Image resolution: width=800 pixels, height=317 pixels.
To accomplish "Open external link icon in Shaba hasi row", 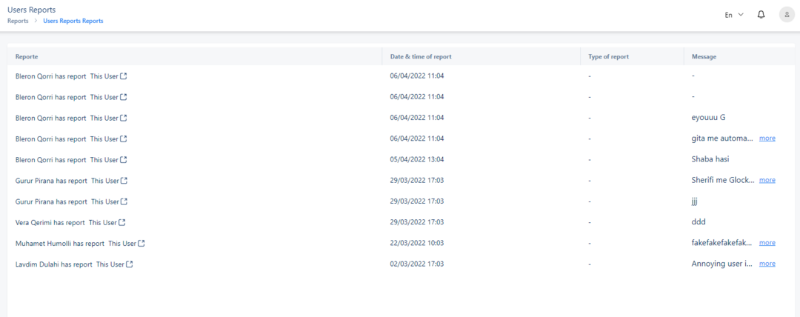I will click(x=124, y=160).
